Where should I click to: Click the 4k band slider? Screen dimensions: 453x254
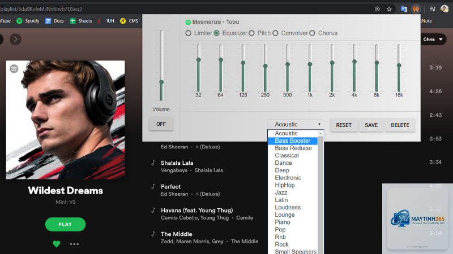[354, 68]
